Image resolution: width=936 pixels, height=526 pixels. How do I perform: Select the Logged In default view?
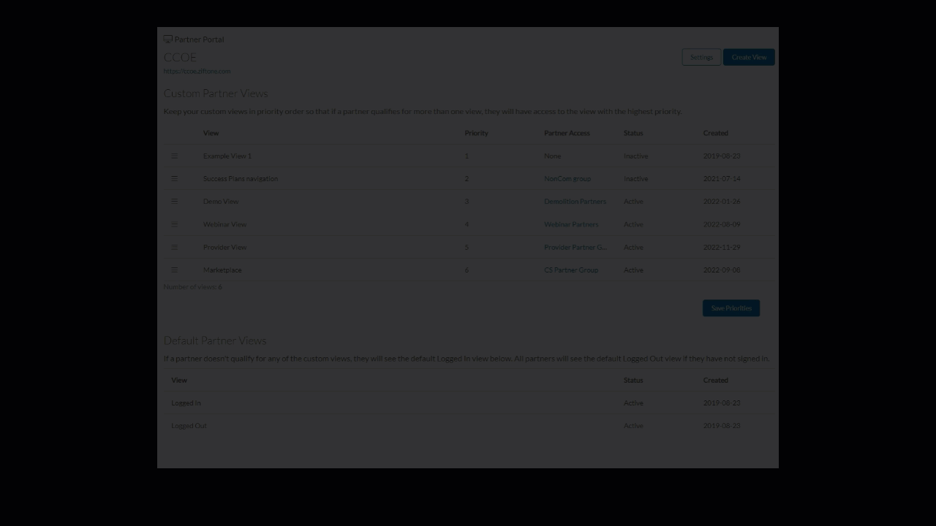point(186,403)
